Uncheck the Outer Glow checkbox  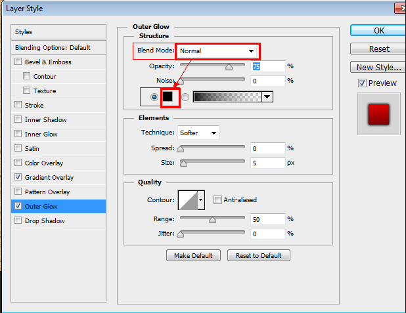coord(18,206)
